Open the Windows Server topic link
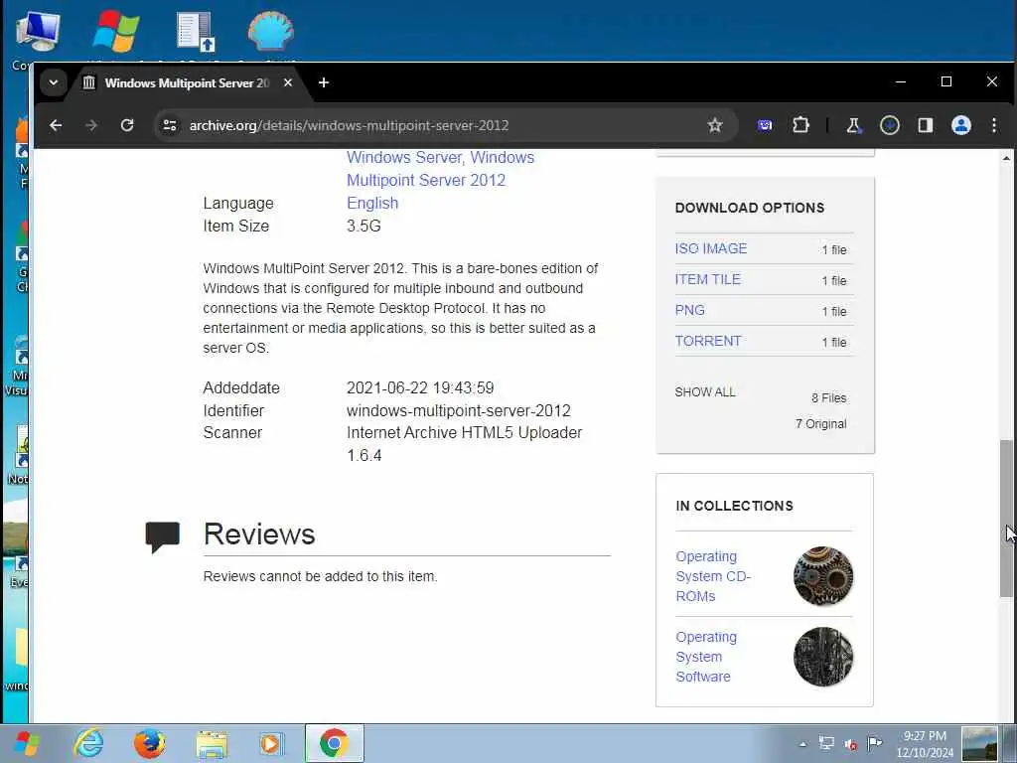Viewport: 1017px width, 763px height. [x=404, y=157]
